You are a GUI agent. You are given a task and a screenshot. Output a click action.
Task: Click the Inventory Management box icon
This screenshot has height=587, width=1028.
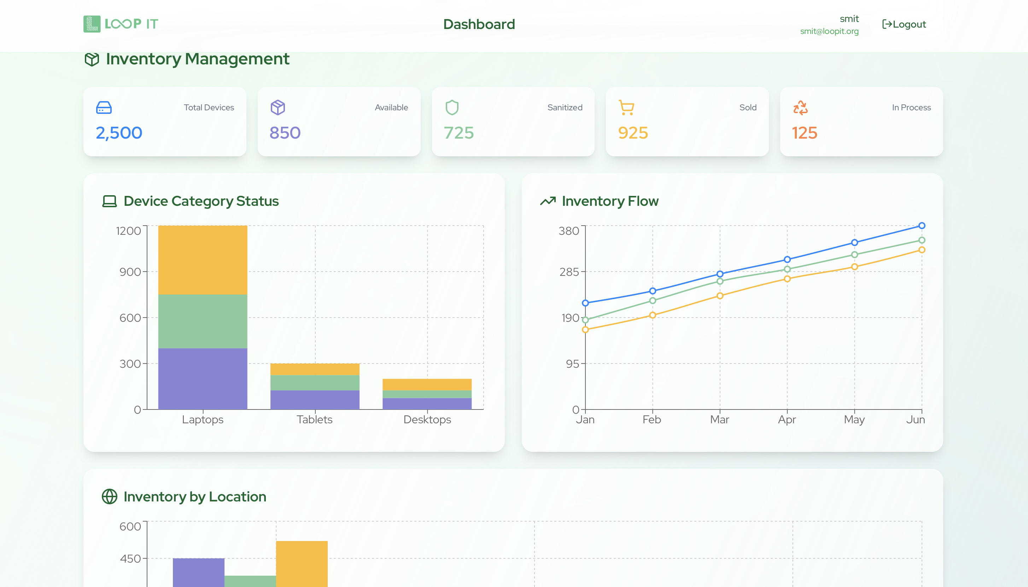tap(92, 59)
